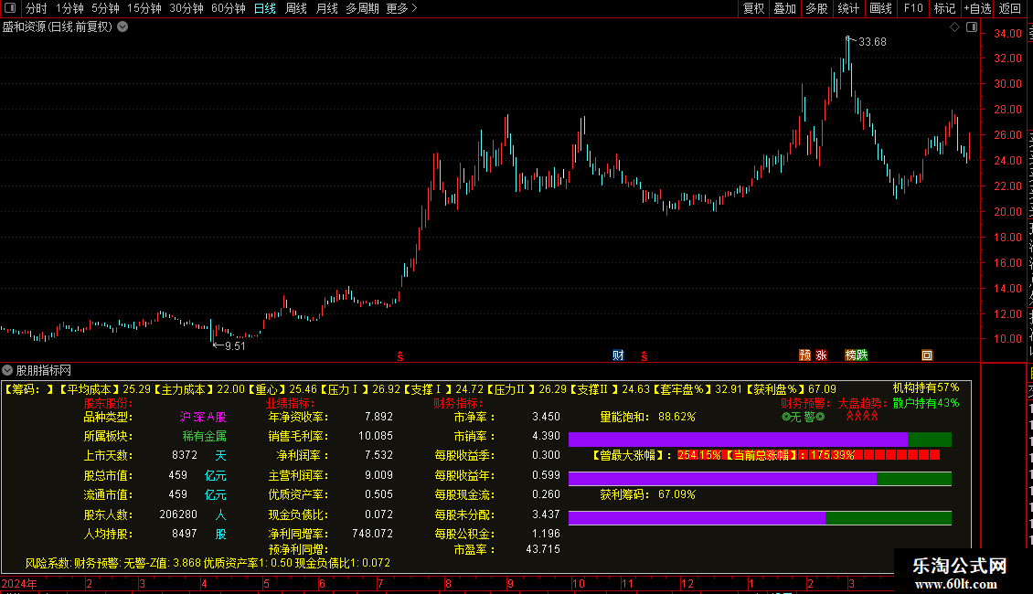Viewport: 1033px width, 594px height.
Task: Open the F10 company info
Action: tap(913, 8)
